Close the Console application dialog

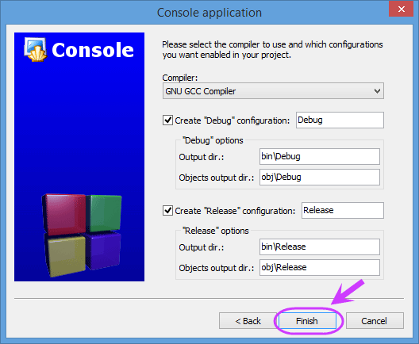pos(401,9)
